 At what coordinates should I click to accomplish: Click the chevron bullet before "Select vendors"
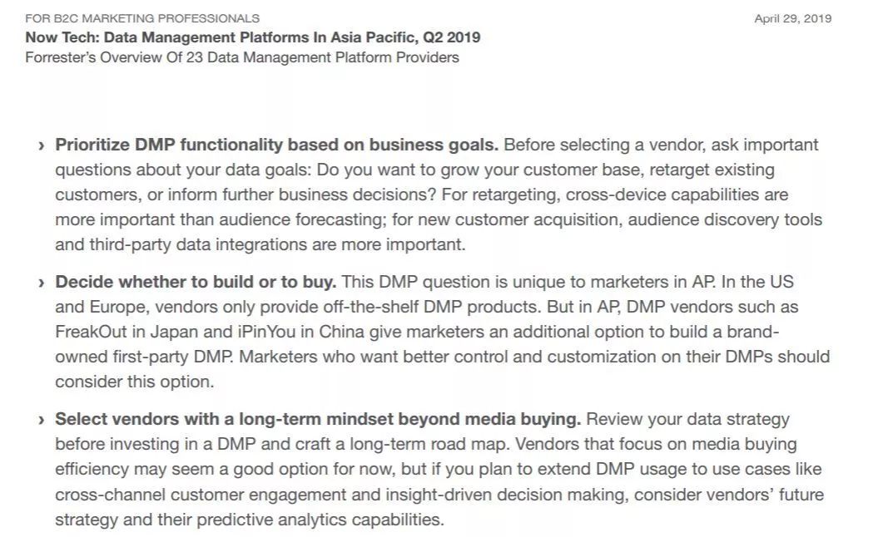pyautogui.click(x=42, y=420)
